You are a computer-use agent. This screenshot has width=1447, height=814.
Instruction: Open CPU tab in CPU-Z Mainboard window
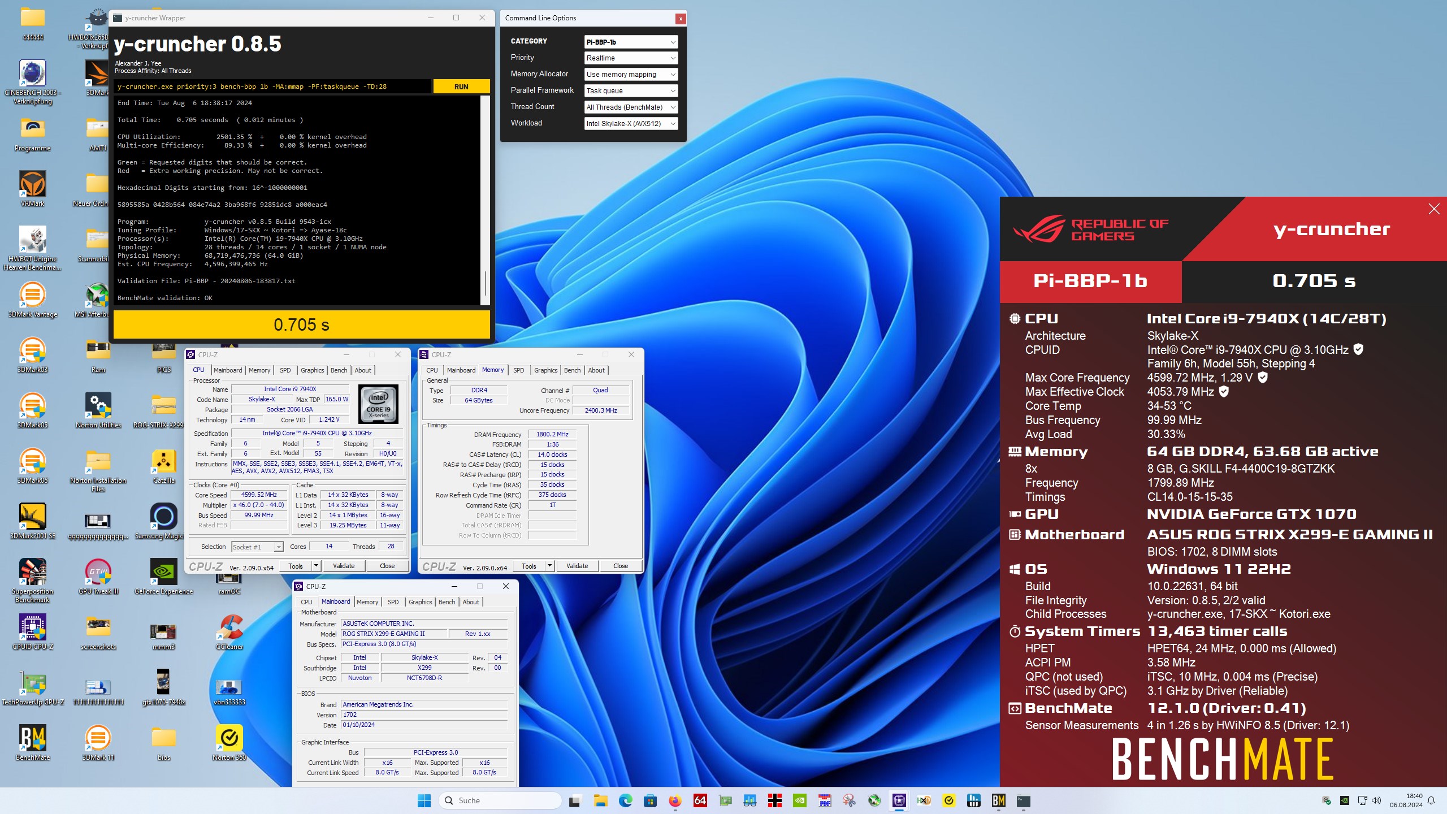point(306,602)
